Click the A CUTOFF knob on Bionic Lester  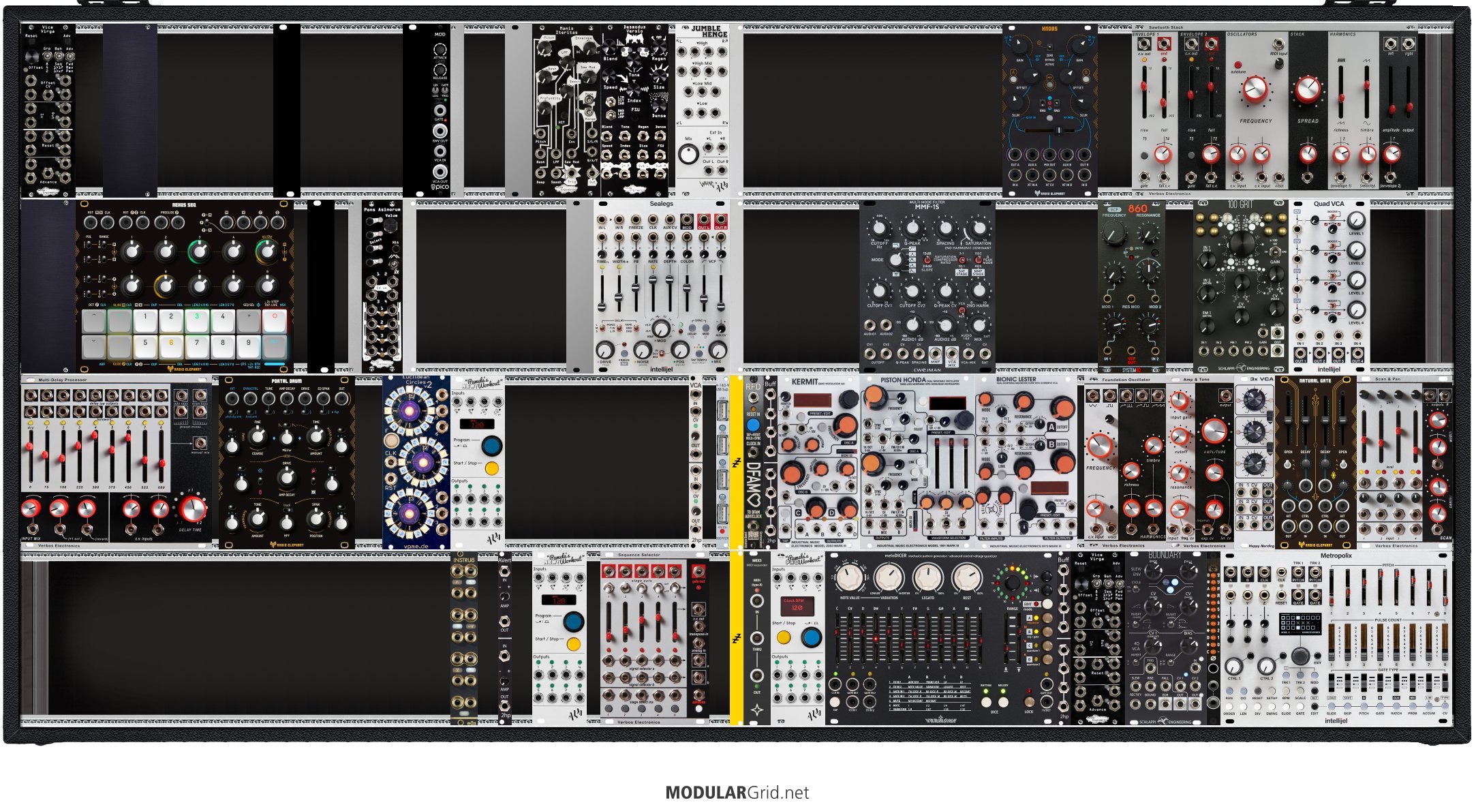click(1062, 408)
